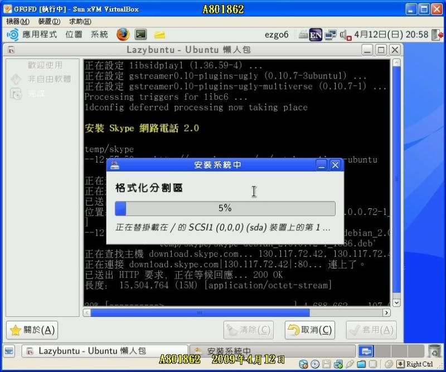Viewport: 446px width, 372px height.
Task: Click the 安裝 Skype 網路電話 2.0 line
Action: click(142, 128)
